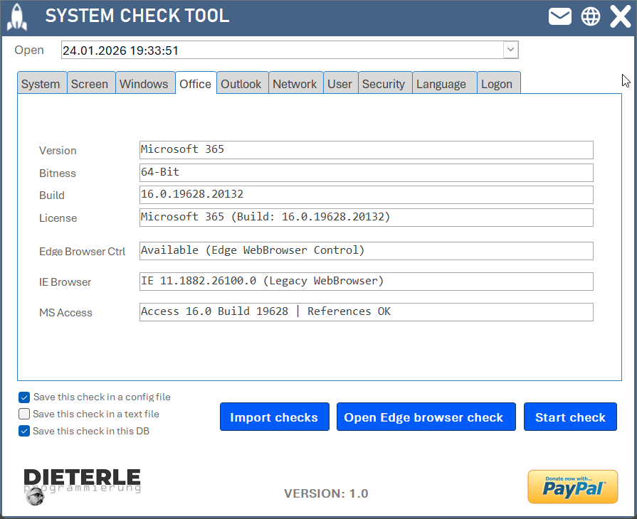Enable Save this check in a text file

click(x=24, y=414)
